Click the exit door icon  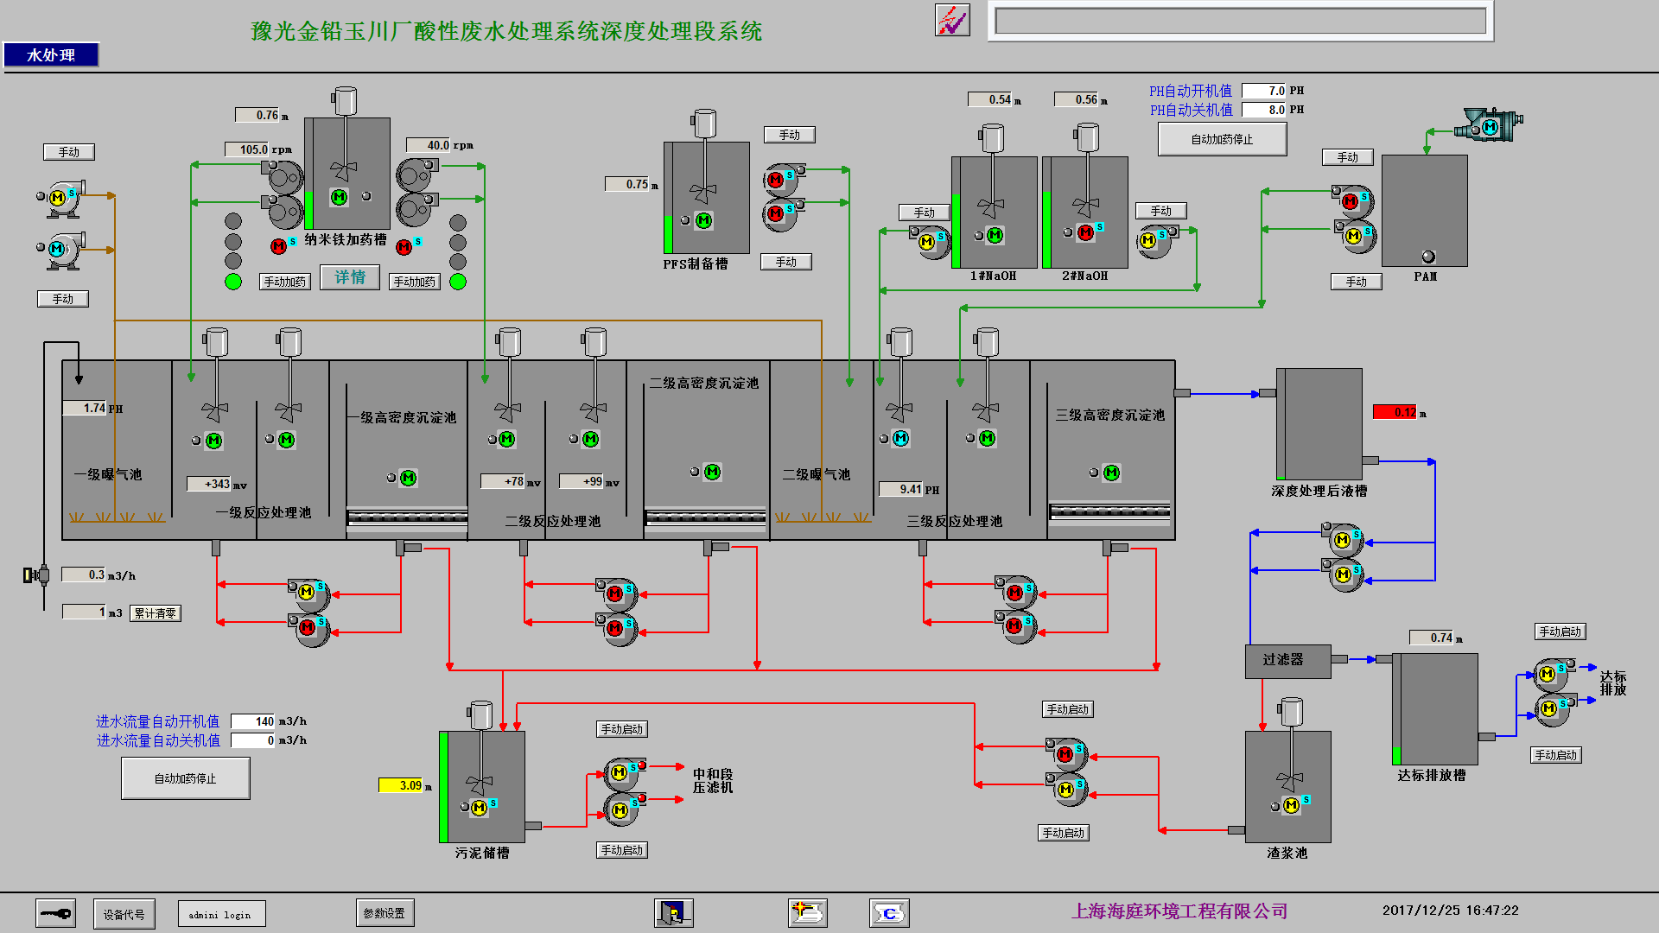674,912
